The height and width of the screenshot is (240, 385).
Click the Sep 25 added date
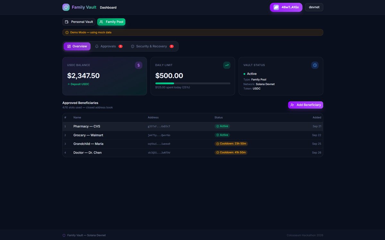click(x=317, y=144)
